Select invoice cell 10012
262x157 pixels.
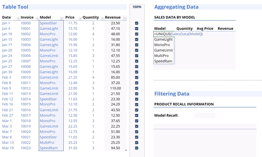pos(26,88)
